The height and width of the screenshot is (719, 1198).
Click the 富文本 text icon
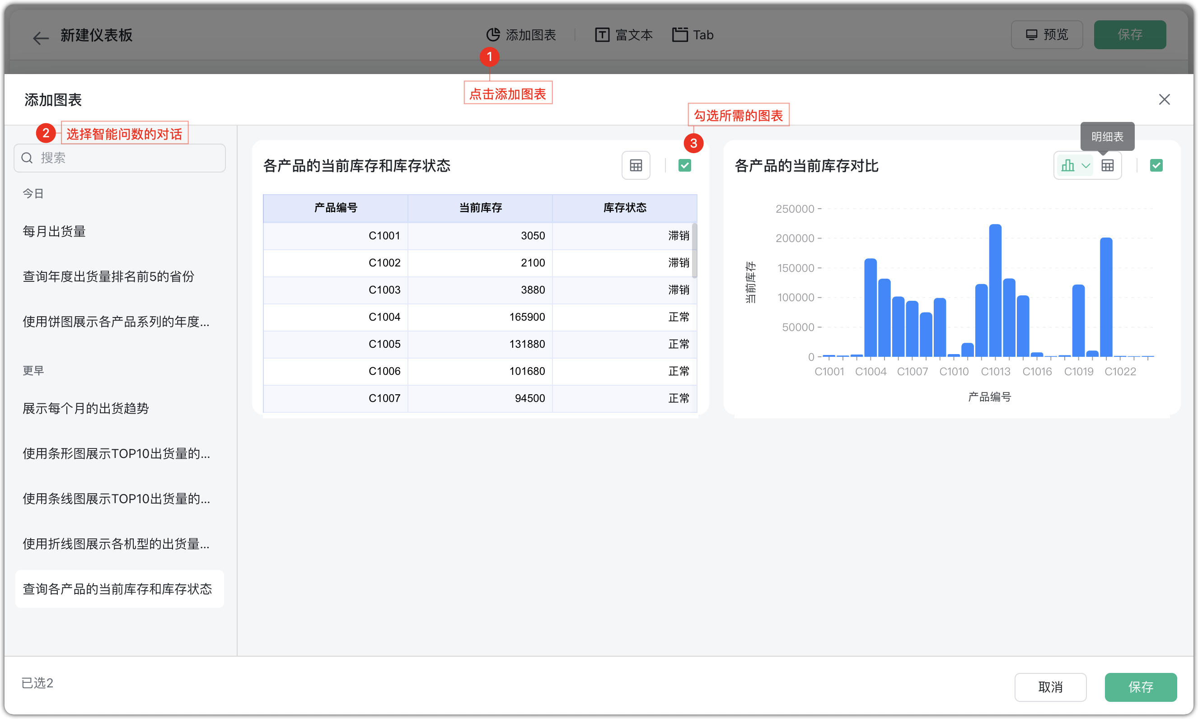[x=602, y=35]
